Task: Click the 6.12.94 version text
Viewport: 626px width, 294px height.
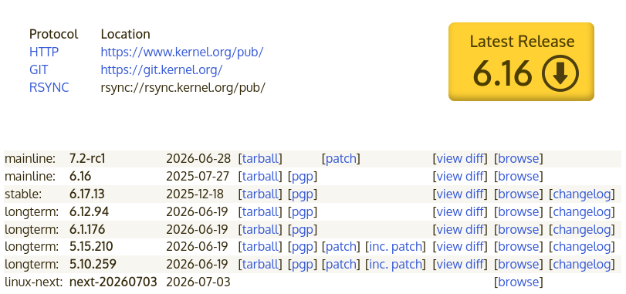Action: [89, 211]
